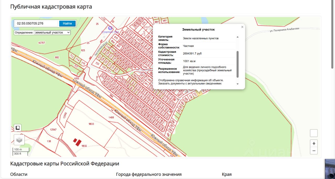Click the 'Разрешенное использование:' label
Viewport: 335px width, 179px height.
pyautogui.click(x=169, y=70)
